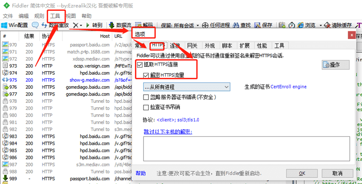The height and width of the screenshot is (184, 362).
Task: Click the camera screenshot toolbar icon
Action: (x=281, y=25)
